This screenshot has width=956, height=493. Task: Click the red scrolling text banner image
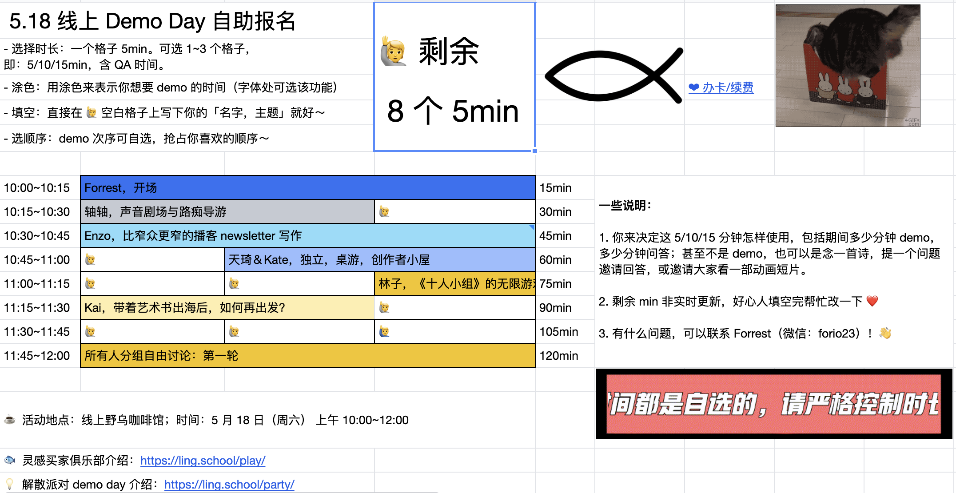[773, 404]
